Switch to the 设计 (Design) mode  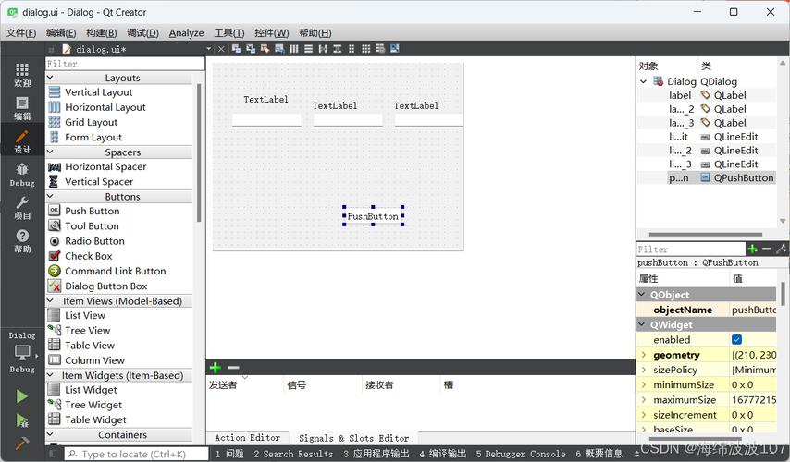point(22,139)
